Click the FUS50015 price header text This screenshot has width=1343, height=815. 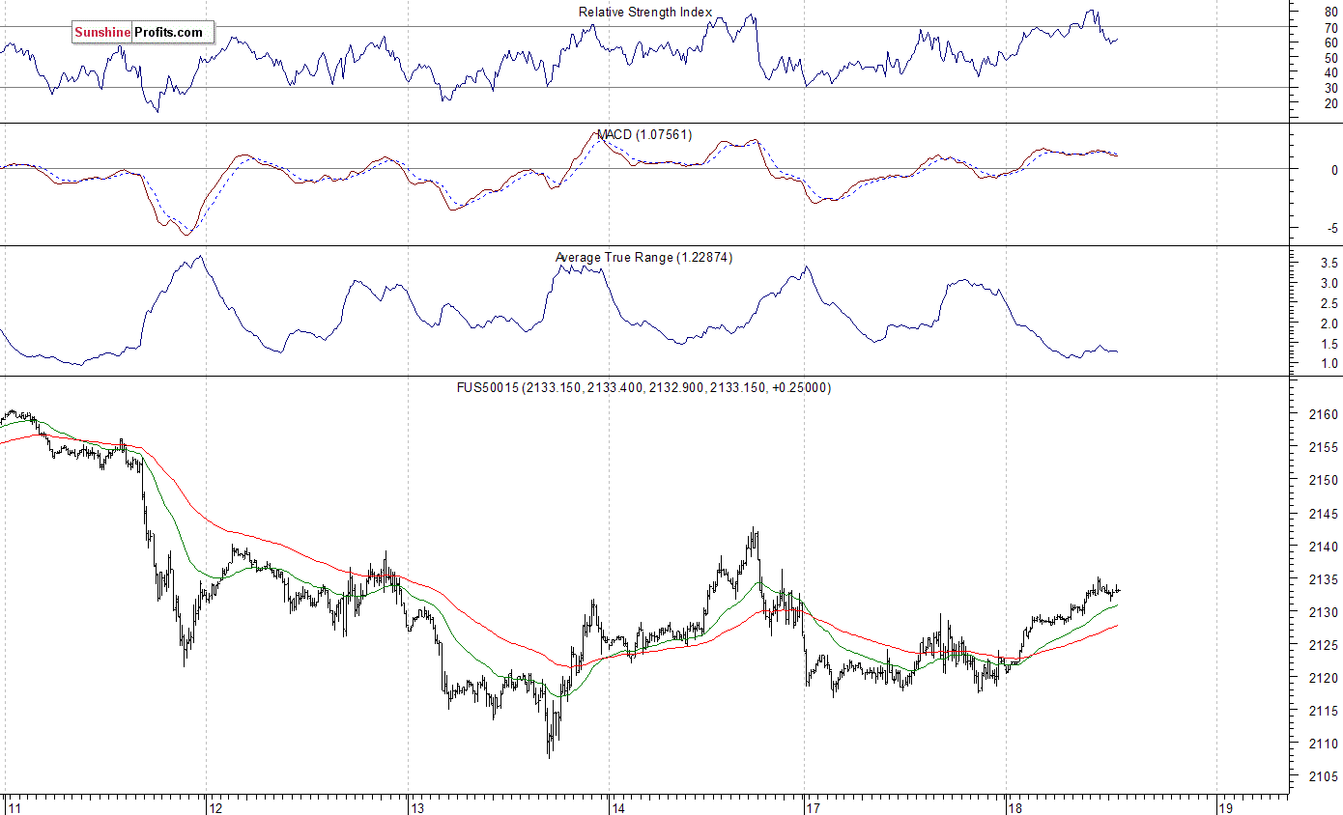(644, 387)
